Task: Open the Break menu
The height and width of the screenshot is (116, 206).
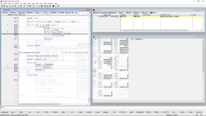Action: click(x=17, y=4)
